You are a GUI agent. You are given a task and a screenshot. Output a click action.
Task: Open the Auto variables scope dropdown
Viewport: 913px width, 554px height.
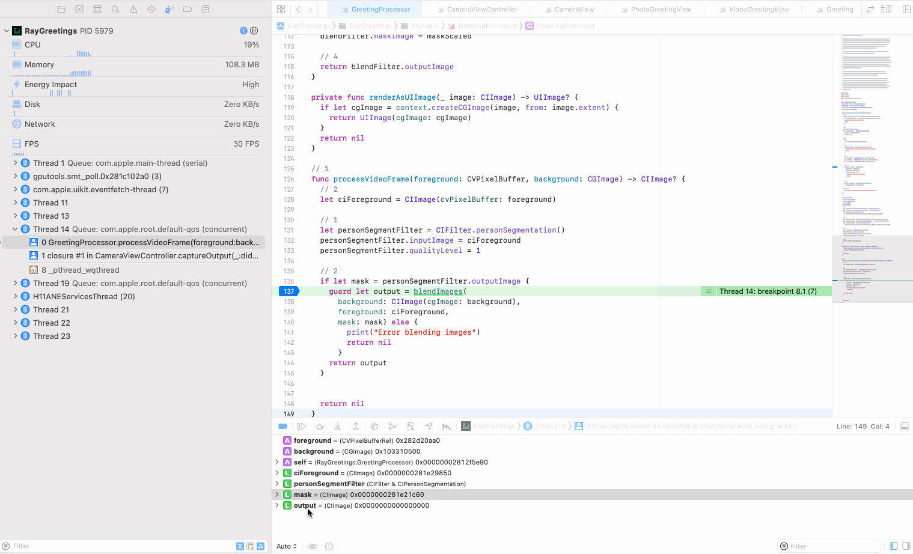tap(287, 546)
